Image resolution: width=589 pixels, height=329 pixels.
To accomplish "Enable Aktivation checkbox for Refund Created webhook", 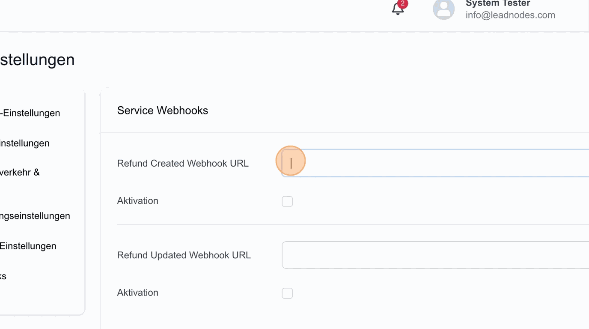I will [x=287, y=201].
